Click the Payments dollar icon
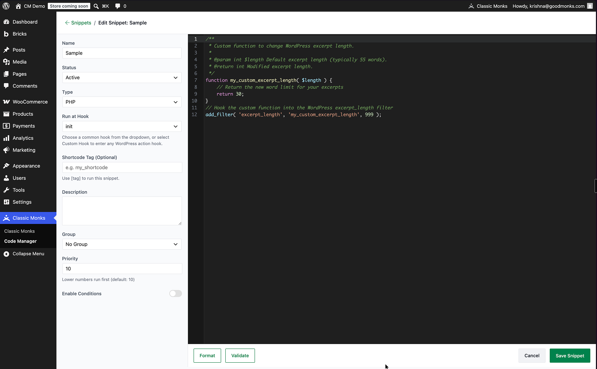This screenshot has height=369, width=597. click(6, 126)
